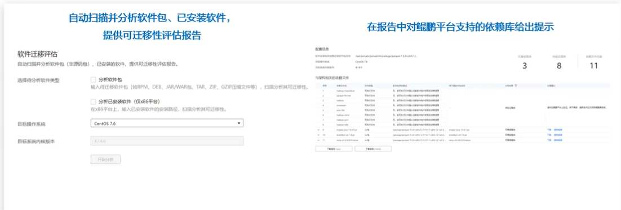The height and width of the screenshot is (210, 621).
Task: Click the 目标系统内核版本 field showing 4.14.0
Action: (x=167, y=141)
